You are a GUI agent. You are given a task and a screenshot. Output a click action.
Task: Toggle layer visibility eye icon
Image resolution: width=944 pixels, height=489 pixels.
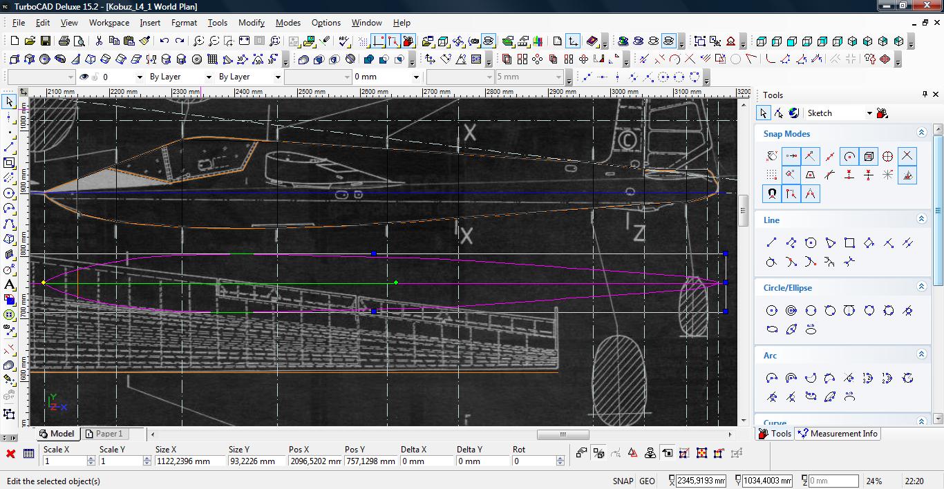point(84,77)
